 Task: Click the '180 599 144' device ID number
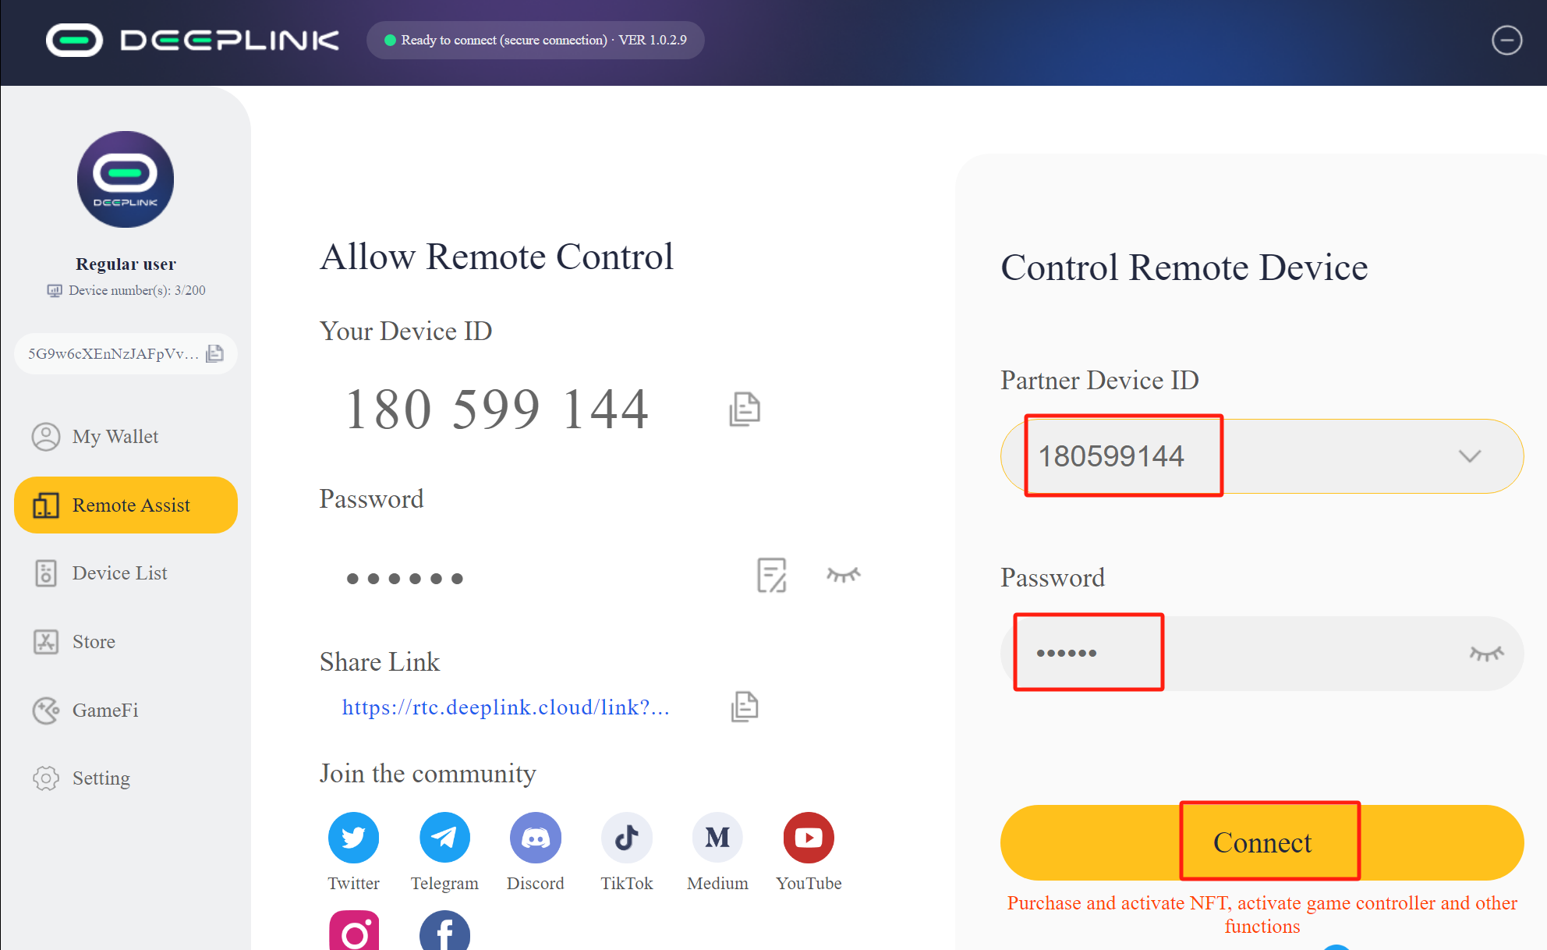497,409
